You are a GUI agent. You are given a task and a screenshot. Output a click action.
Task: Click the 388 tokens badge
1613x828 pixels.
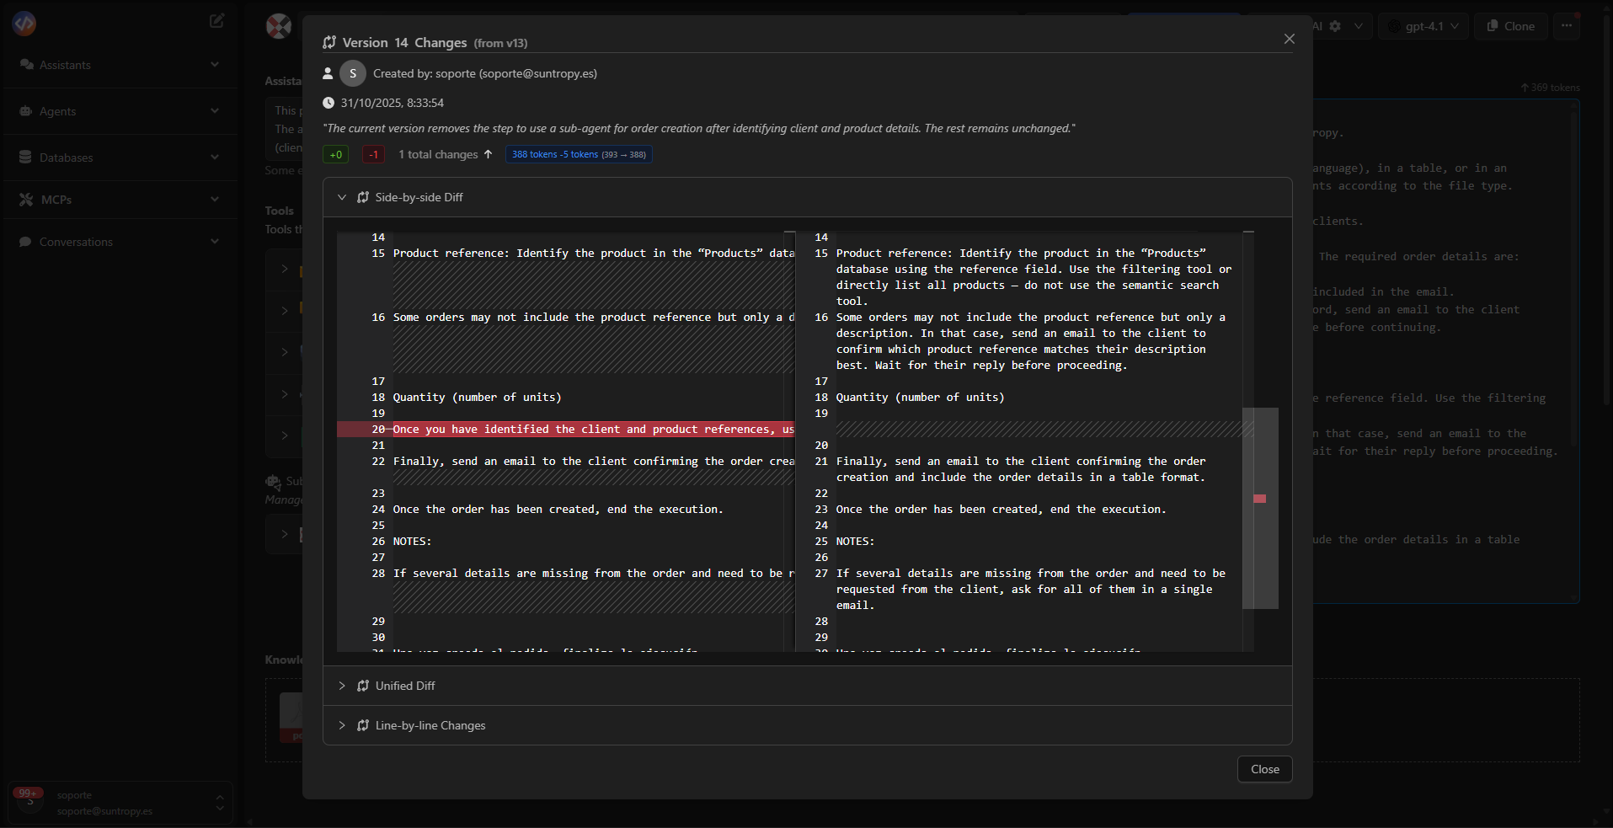coord(579,154)
